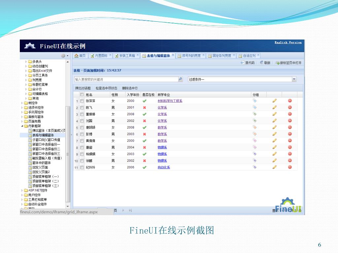Viewport: 338px width, 253px height.
Task: Click the tree scrollbar down arrow
Action: point(68,206)
